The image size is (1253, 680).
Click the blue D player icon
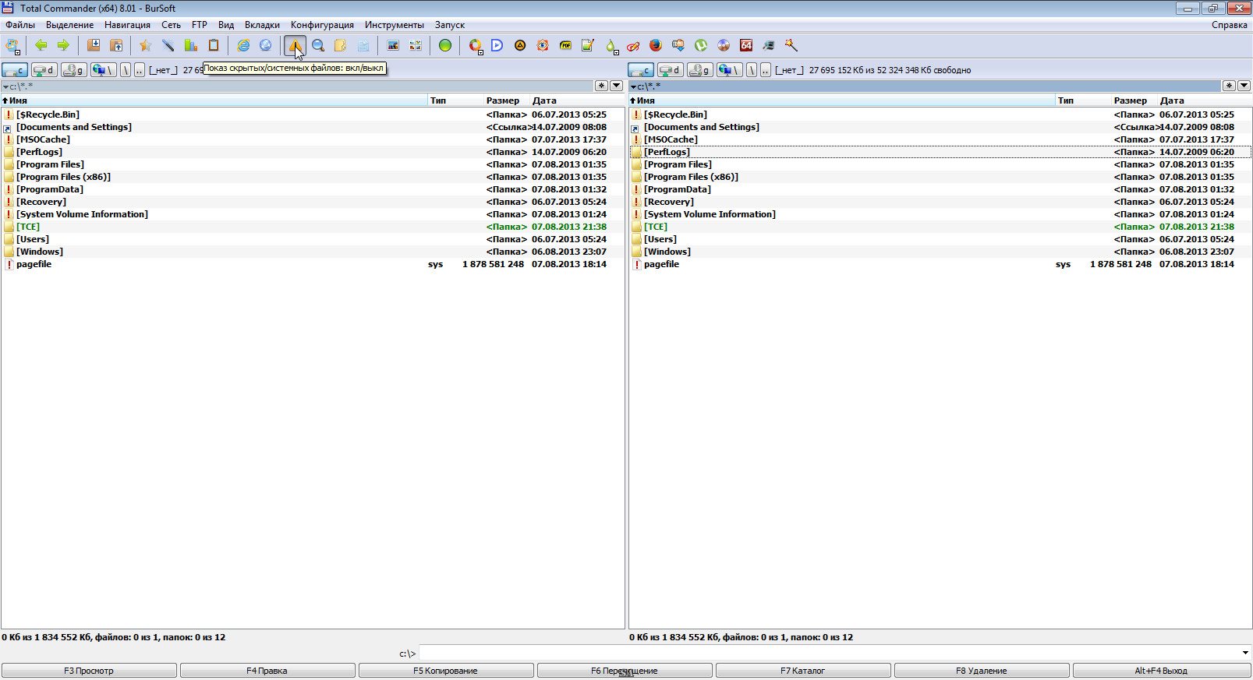click(x=497, y=45)
